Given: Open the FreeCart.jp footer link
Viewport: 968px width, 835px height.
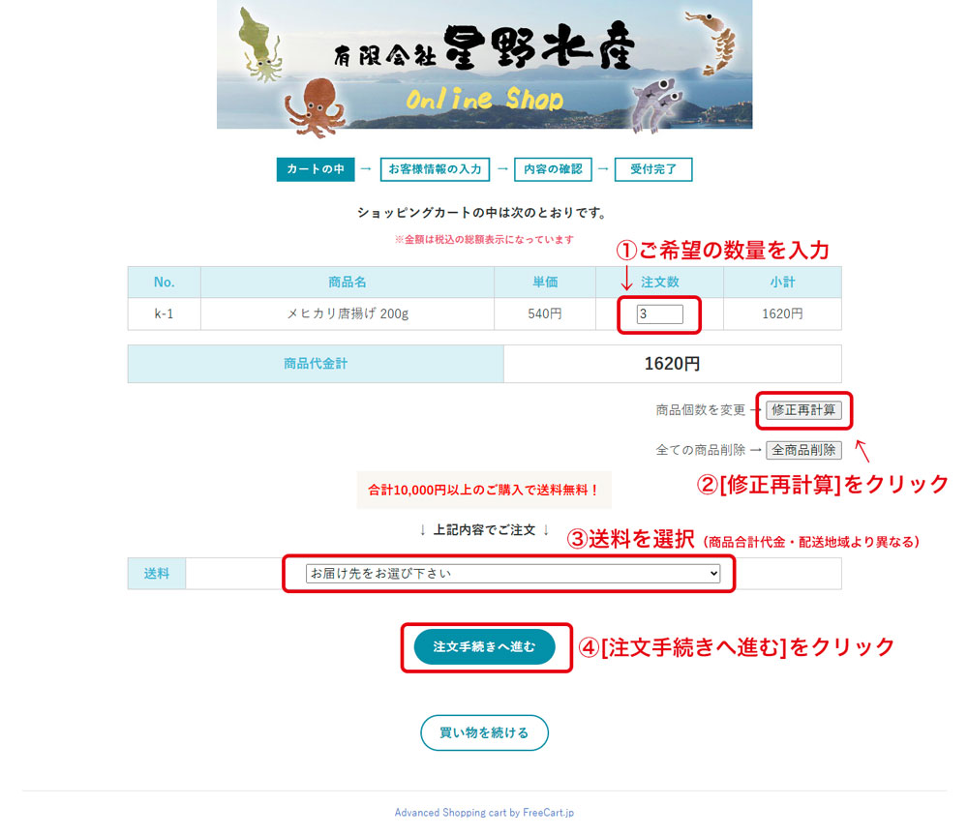Looking at the screenshot, I should [483, 813].
